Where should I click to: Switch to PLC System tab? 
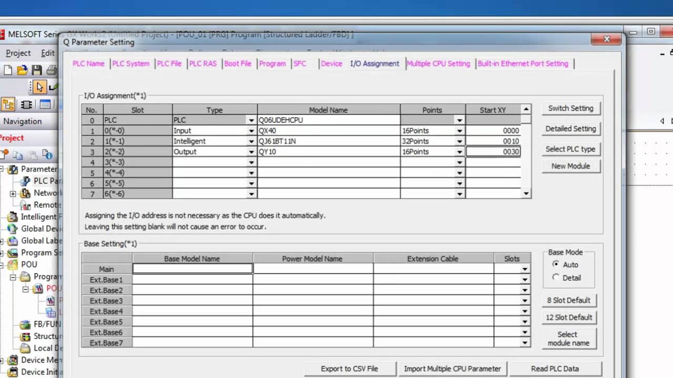131,64
